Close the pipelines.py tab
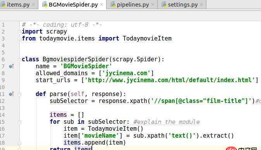Image resolution: width=261 pixels, height=150 pixels. [153, 5]
